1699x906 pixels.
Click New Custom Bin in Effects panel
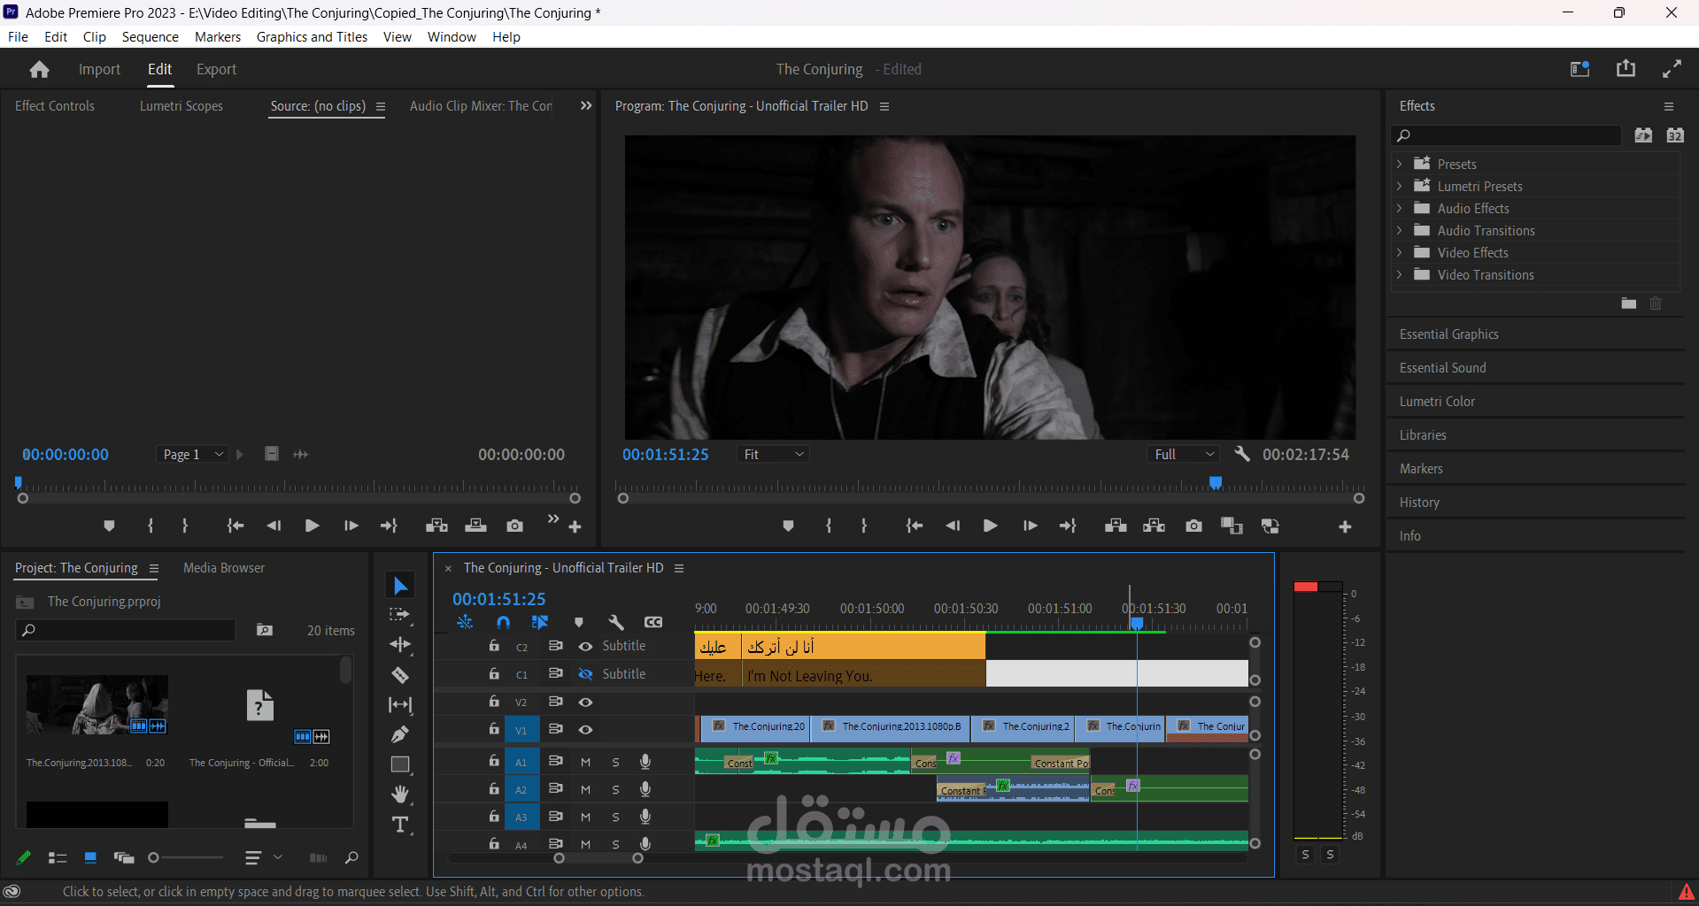point(1629,303)
